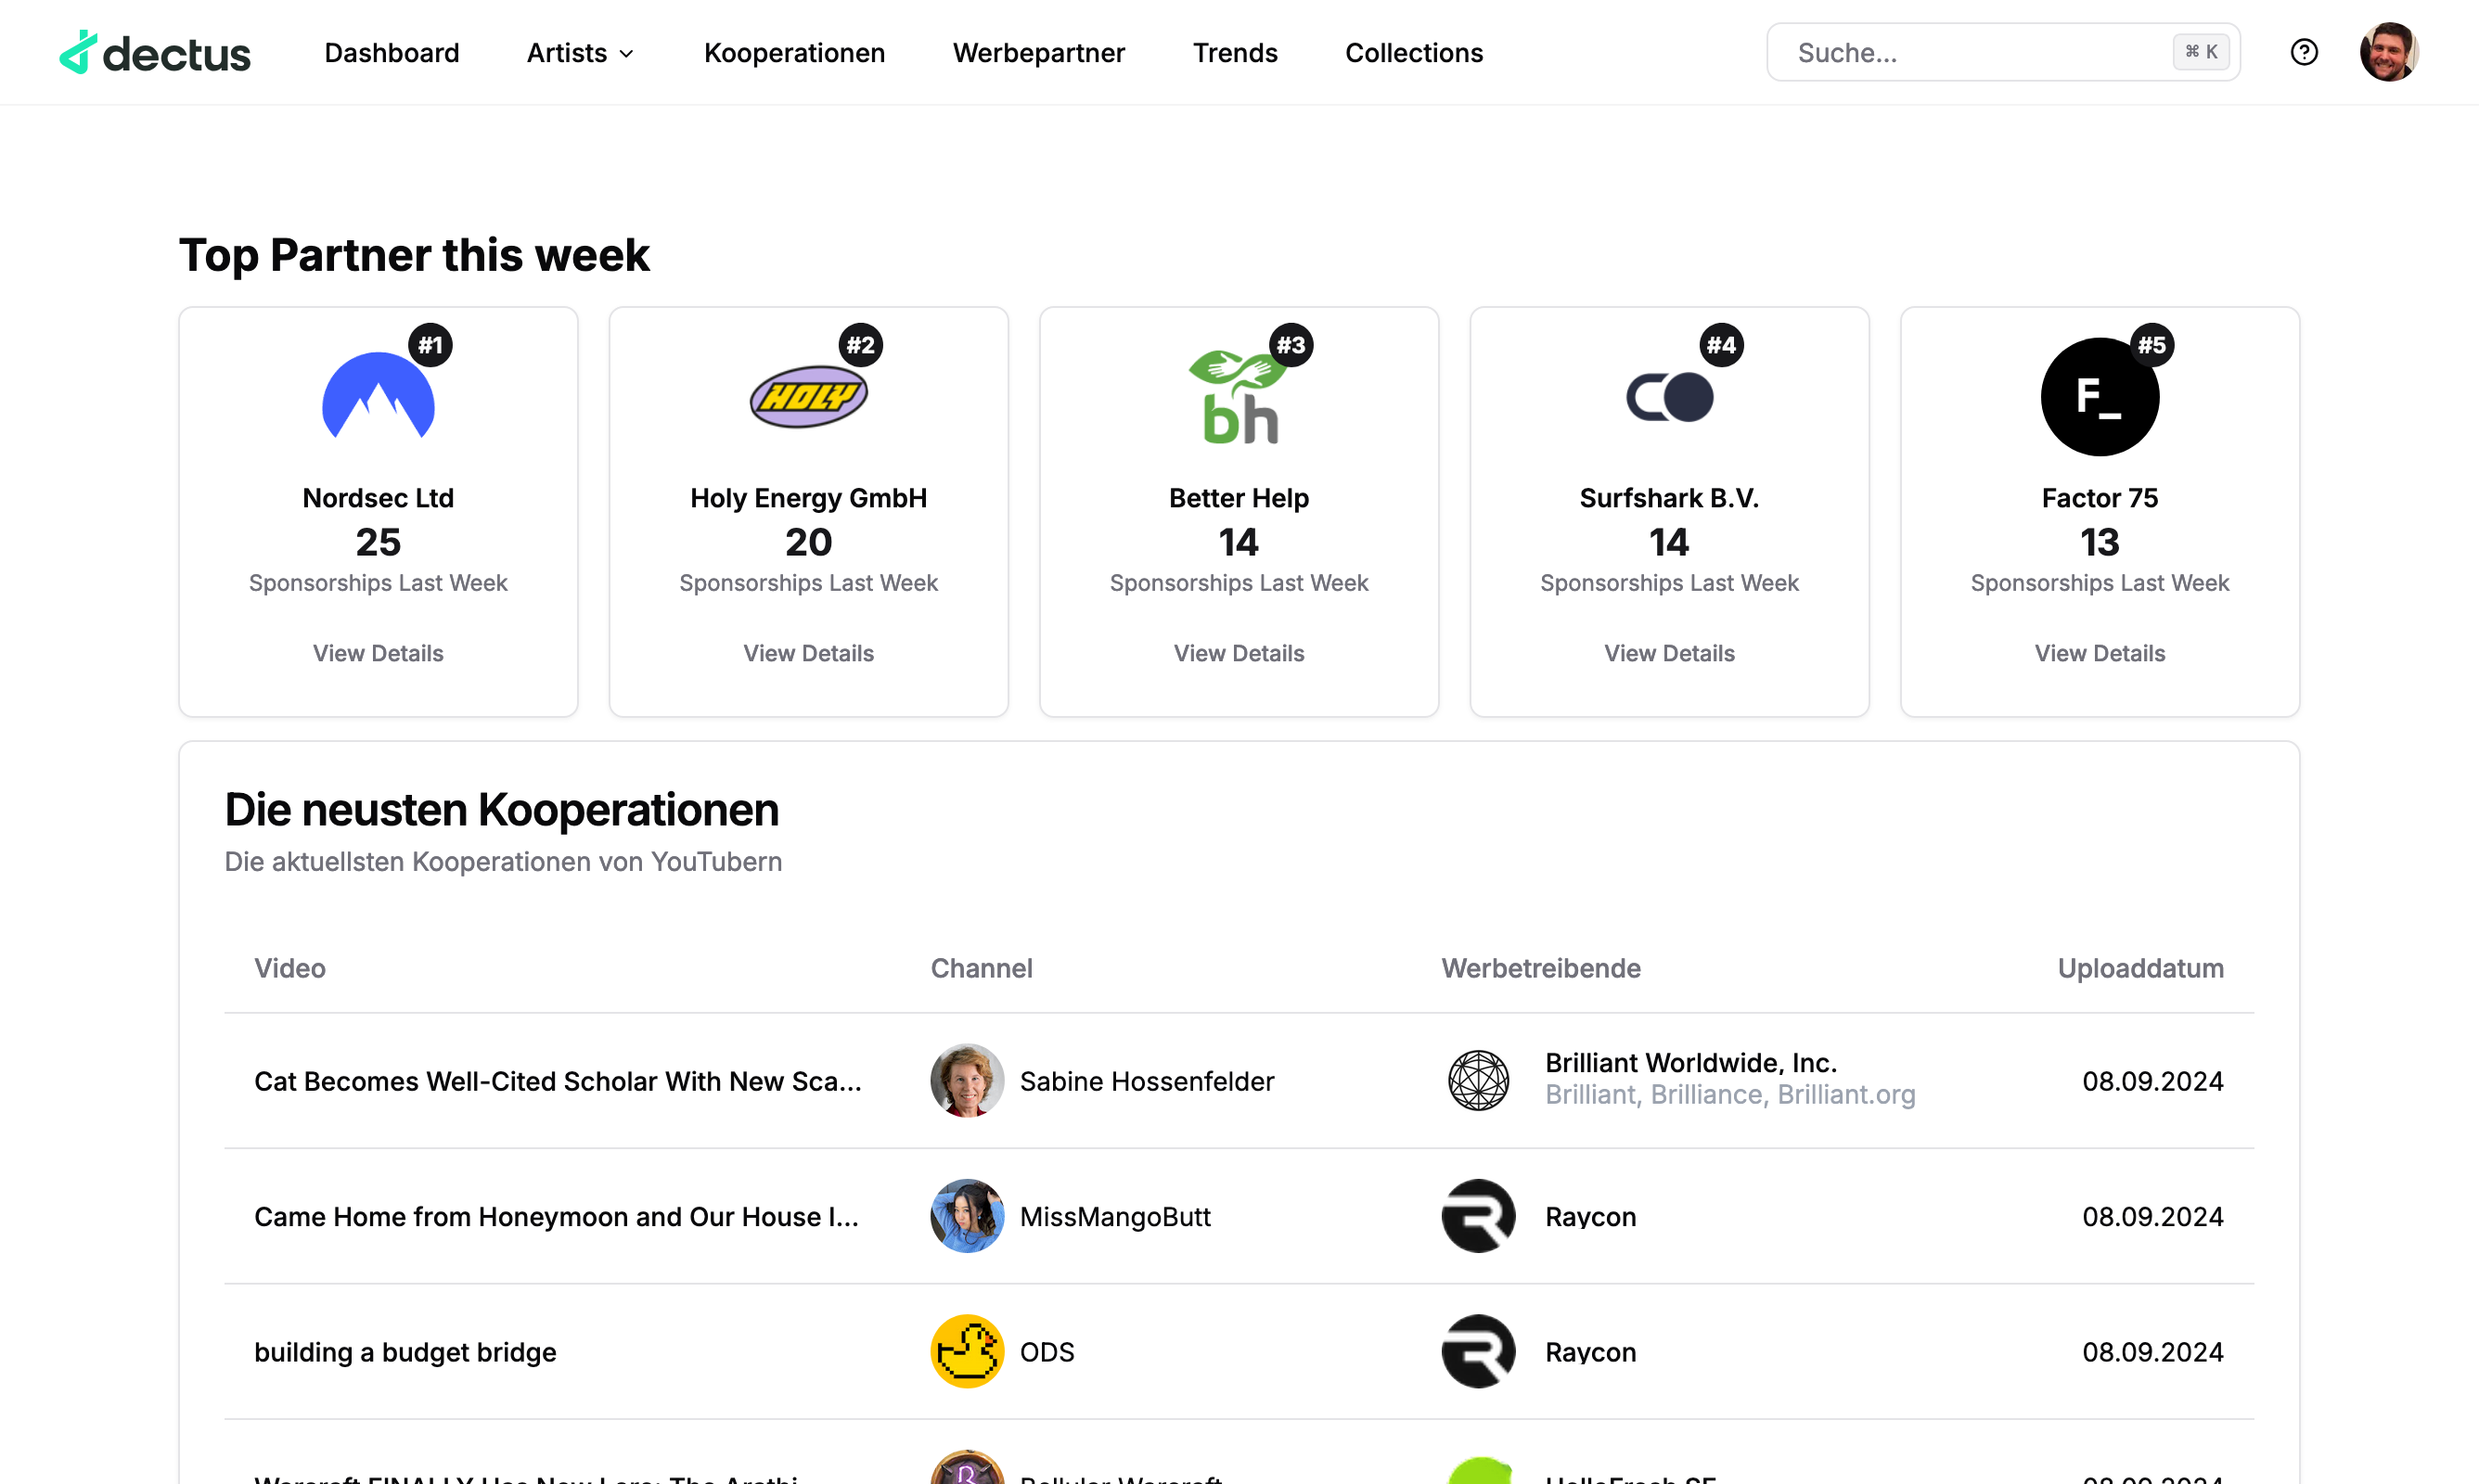Click the Brilliant Worldwide advertiser icon
The width and height of the screenshot is (2479, 1484).
pos(1478,1080)
